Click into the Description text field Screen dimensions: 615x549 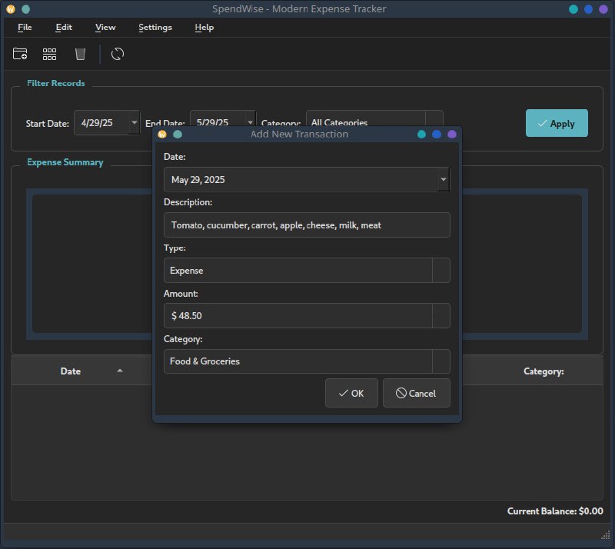click(x=307, y=225)
